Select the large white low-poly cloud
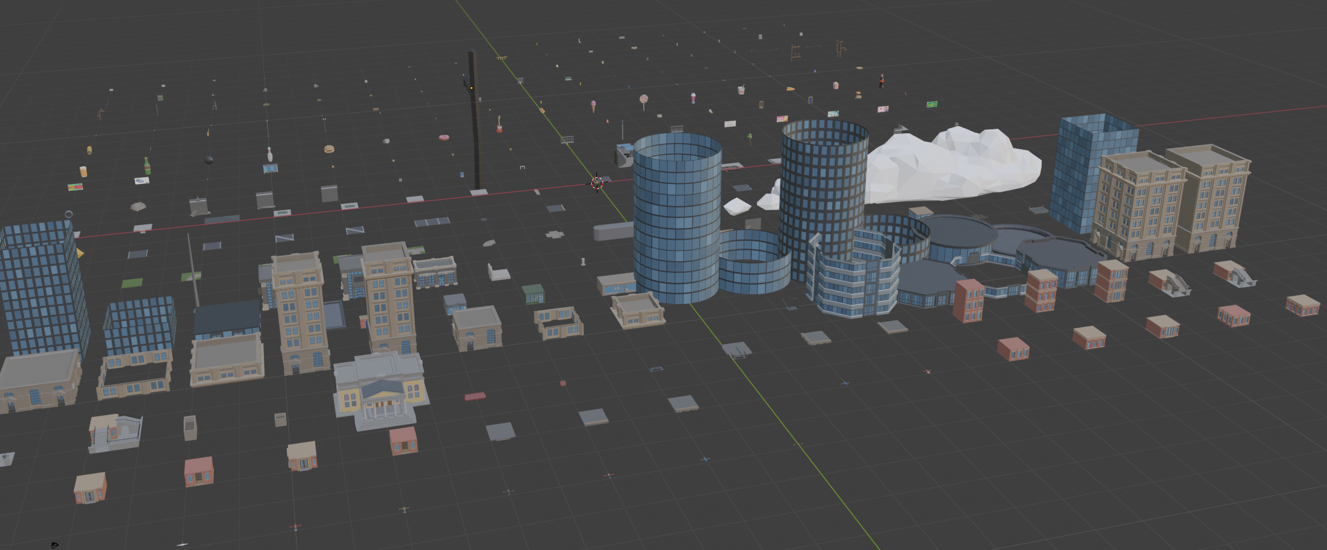1327x550 pixels. (953, 164)
